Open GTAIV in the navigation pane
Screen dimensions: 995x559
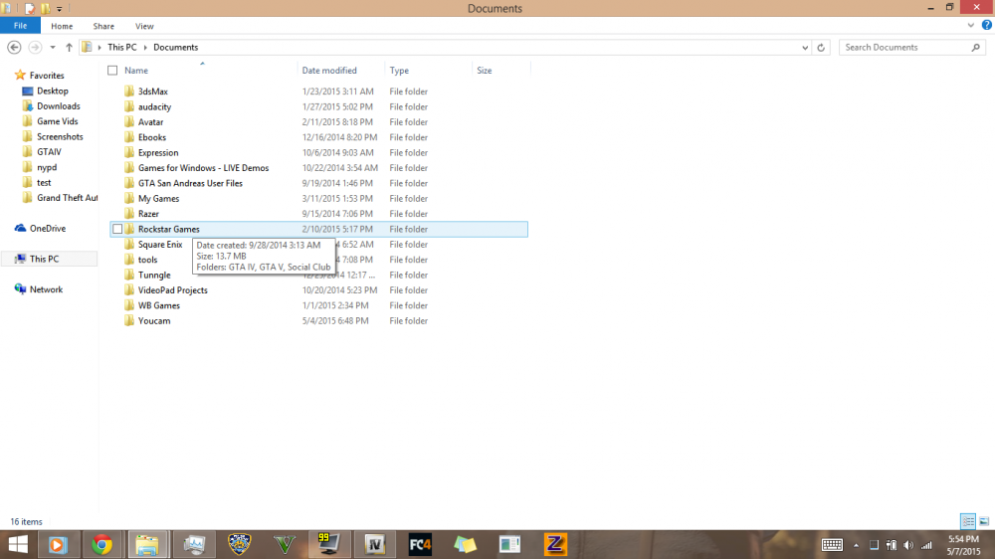pos(49,151)
